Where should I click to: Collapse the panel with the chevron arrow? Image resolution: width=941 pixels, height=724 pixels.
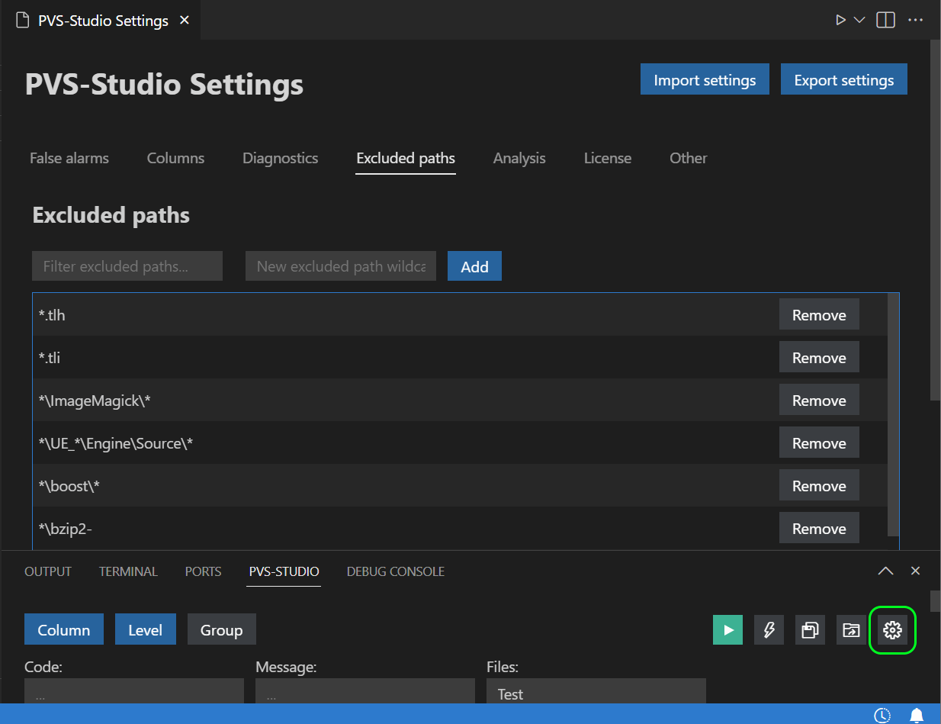pyautogui.click(x=885, y=571)
